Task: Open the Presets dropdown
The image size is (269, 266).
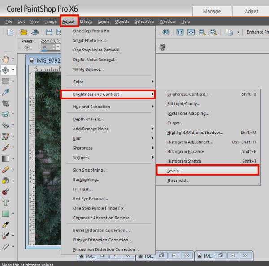Action: point(28,47)
